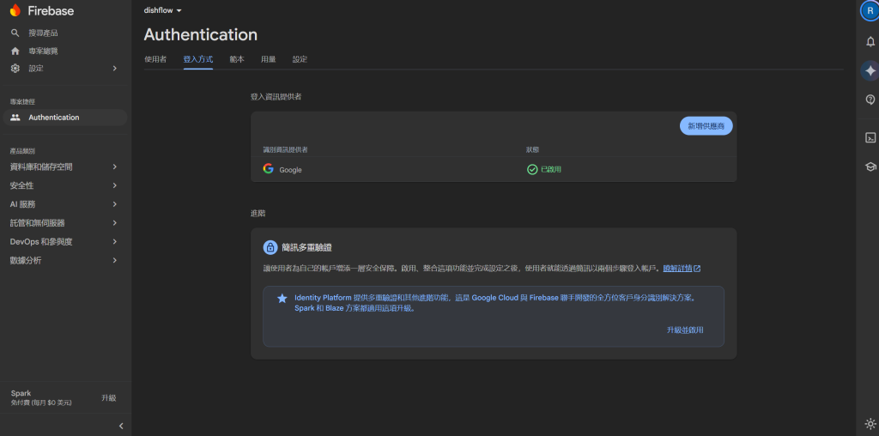Open project overview via the home icon
The height and width of the screenshot is (436, 879).
coord(15,51)
